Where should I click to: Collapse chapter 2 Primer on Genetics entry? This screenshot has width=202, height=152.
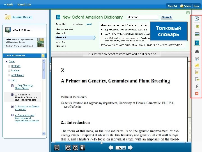pos(12,95)
